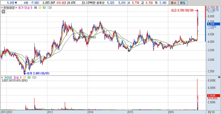
Task: Click small square marker before 한농화성 label
Action: pos(2,8)
